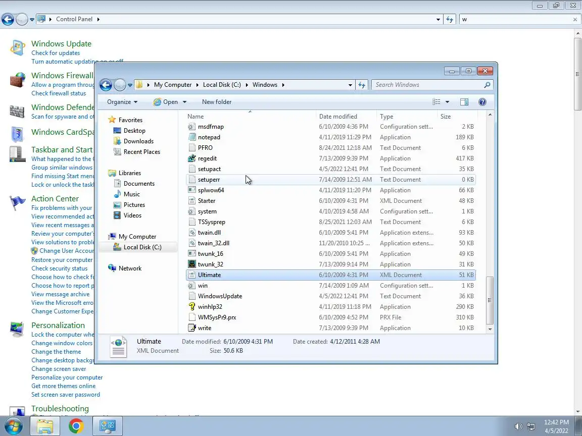Viewport: 582px width, 436px height.
Task: Select the Starter XML document
Action: coord(330,200)
